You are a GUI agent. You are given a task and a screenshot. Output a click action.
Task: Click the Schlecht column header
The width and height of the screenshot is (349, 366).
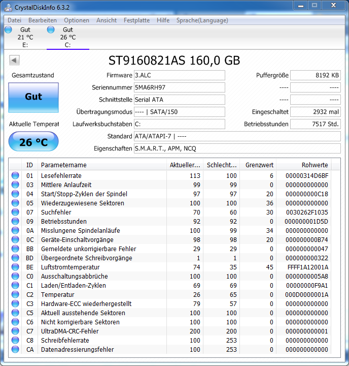click(x=222, y=165)
